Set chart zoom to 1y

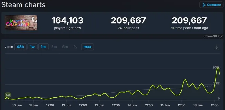[75, 47]
